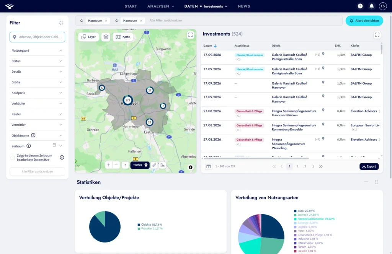Screen dimensions: 392x254
Task: Expand the Details filter
Action: (x=37, y=72)
